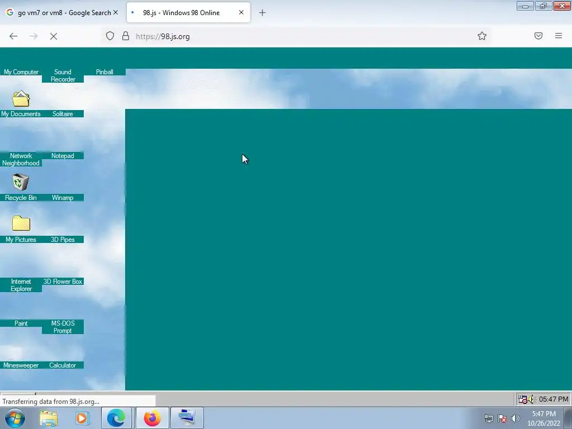
Task: Select the Notepad desktop label
Action: point(63,156)
